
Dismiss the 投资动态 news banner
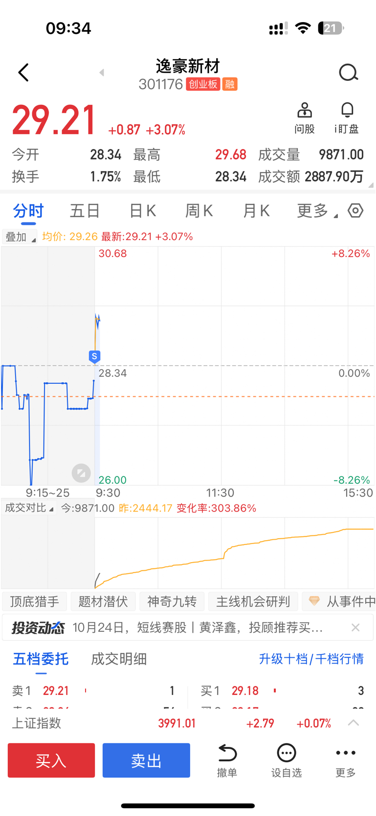tap(355, 628)
